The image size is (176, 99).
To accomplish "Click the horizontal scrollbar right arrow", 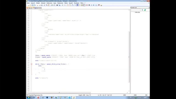I will [x=127, y=93].
